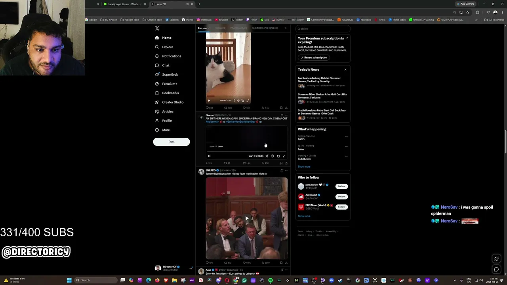507x285 pixels.
Task: Seek on the Spiderman video progress bar
Action: tap(247, 151)
